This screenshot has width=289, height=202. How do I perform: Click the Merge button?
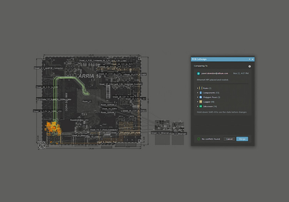click(x=242, y=139)
